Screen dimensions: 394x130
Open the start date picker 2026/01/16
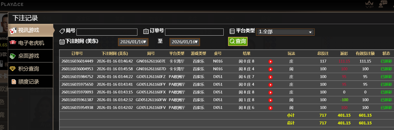(133, 42)
